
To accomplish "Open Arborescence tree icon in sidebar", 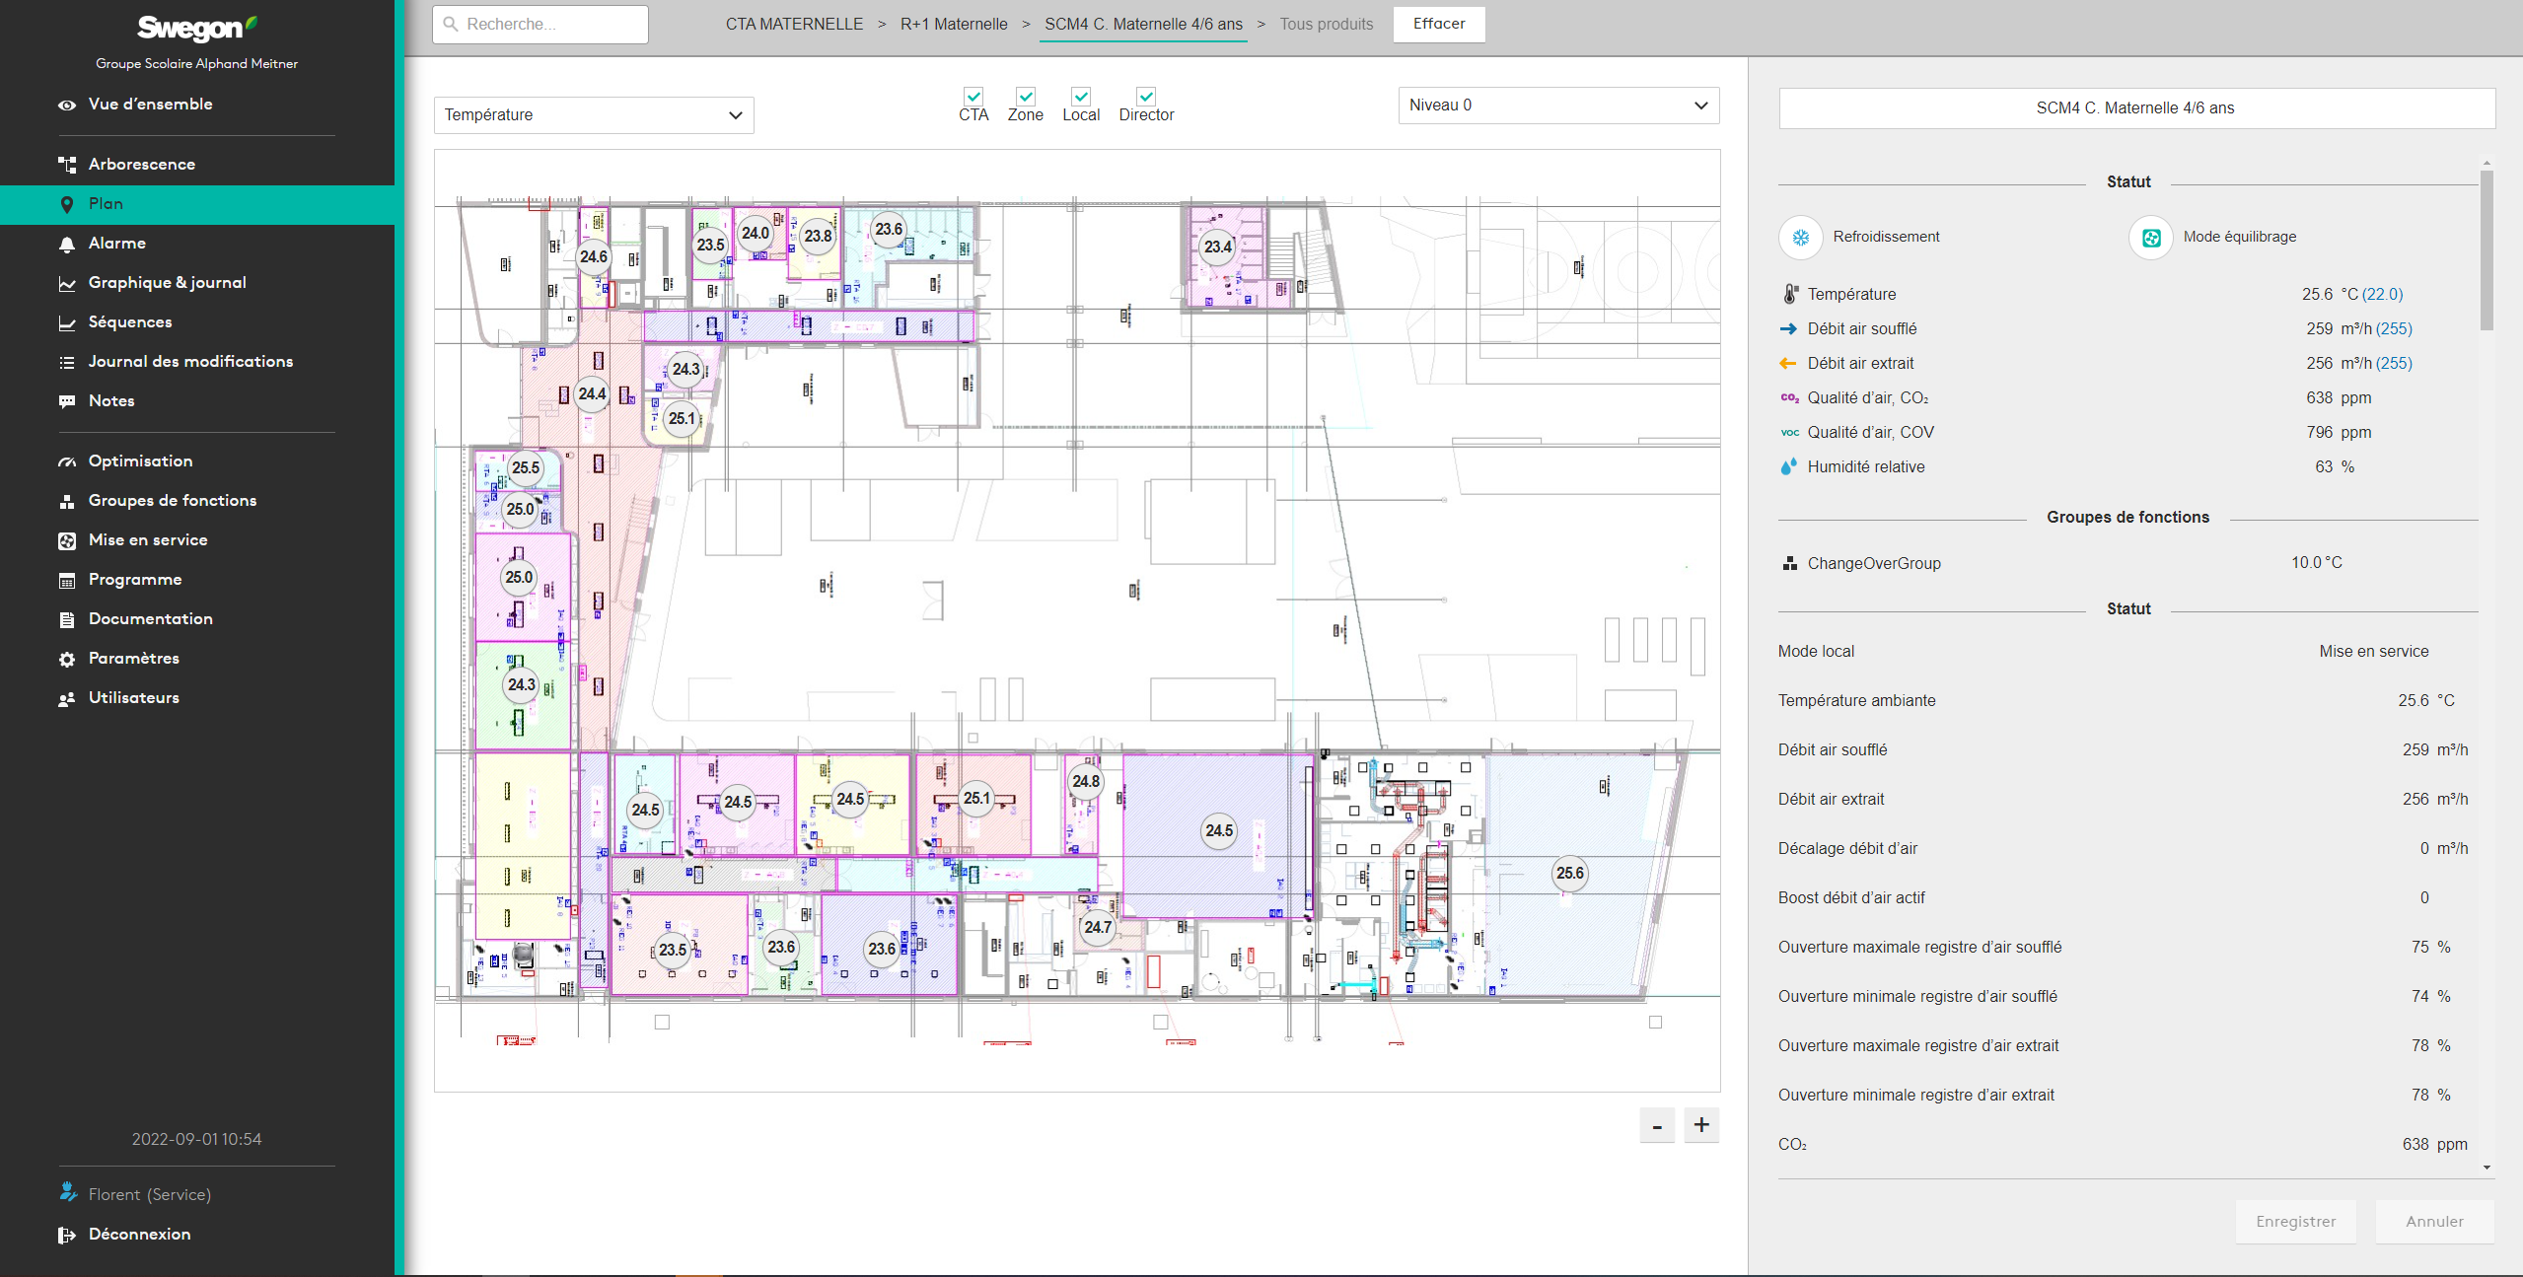I will coord(67,165).
